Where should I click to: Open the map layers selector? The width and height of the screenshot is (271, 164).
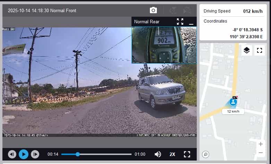pyautogui.click(x=246, y=50)
